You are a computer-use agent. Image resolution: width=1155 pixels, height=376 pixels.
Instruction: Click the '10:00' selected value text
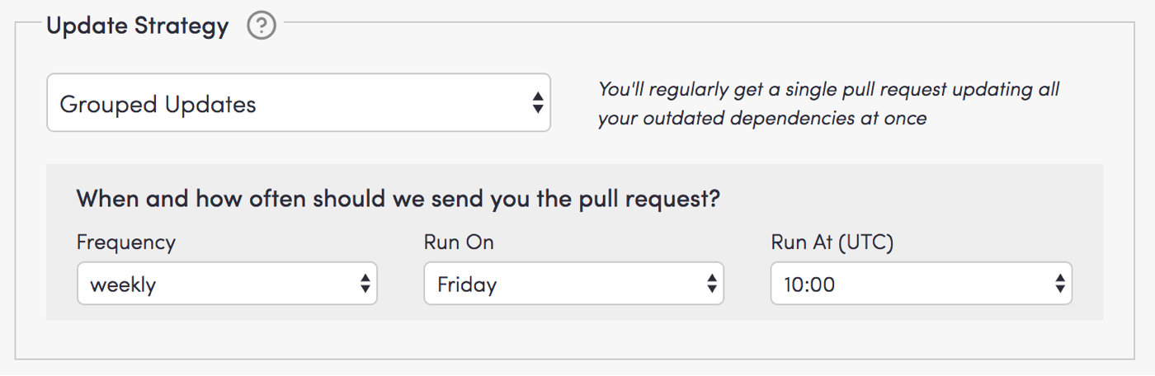coord(809,285)
